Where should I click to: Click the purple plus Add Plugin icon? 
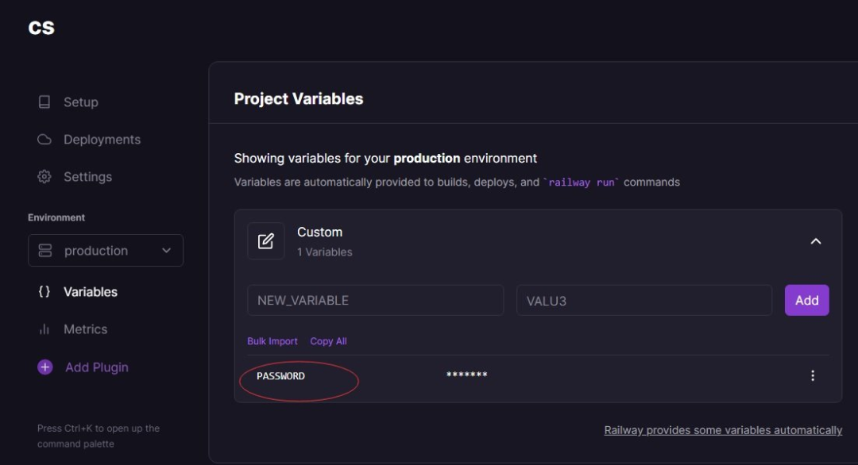point(44,367)
